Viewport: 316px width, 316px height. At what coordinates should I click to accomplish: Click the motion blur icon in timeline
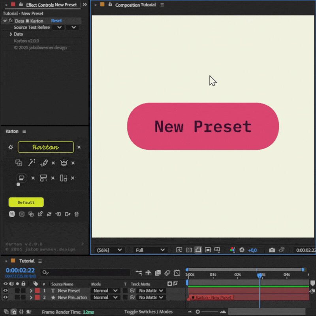click(167, 273)
